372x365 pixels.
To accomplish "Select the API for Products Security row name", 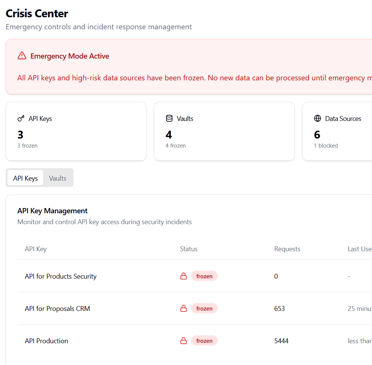I will tap(61, 276).
